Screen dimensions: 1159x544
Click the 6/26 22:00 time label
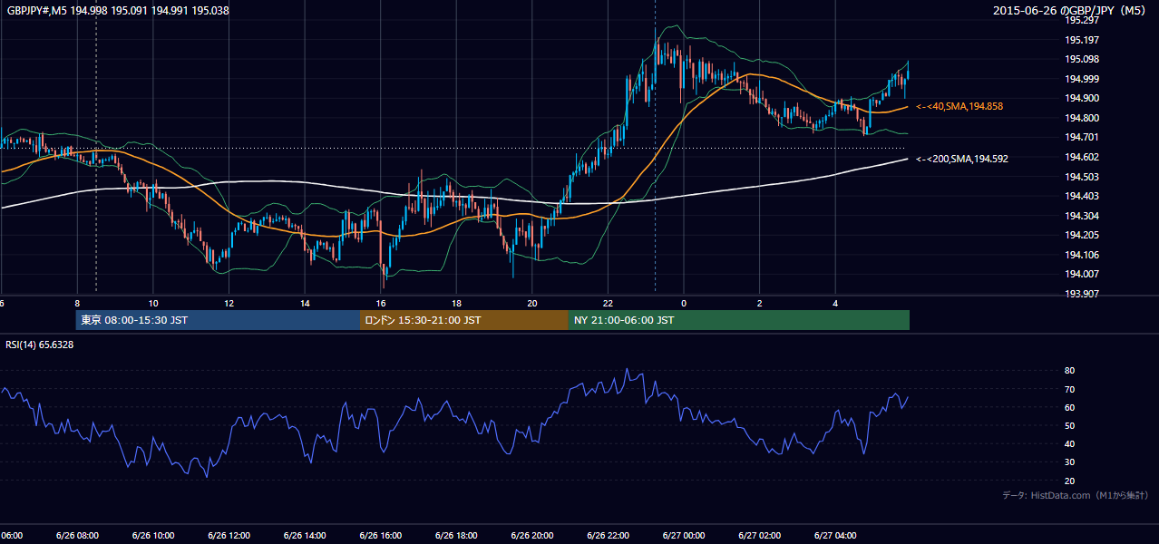pyautogui.click(x=608, y=536)
